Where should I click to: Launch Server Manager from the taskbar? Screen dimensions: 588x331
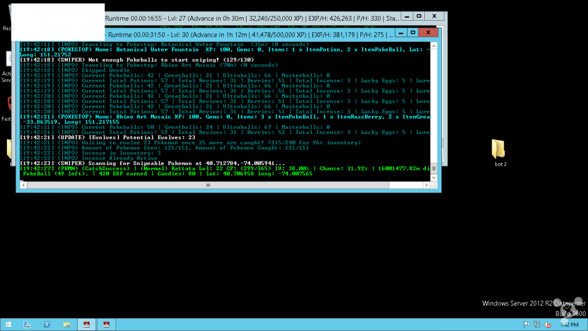[27, 325]
